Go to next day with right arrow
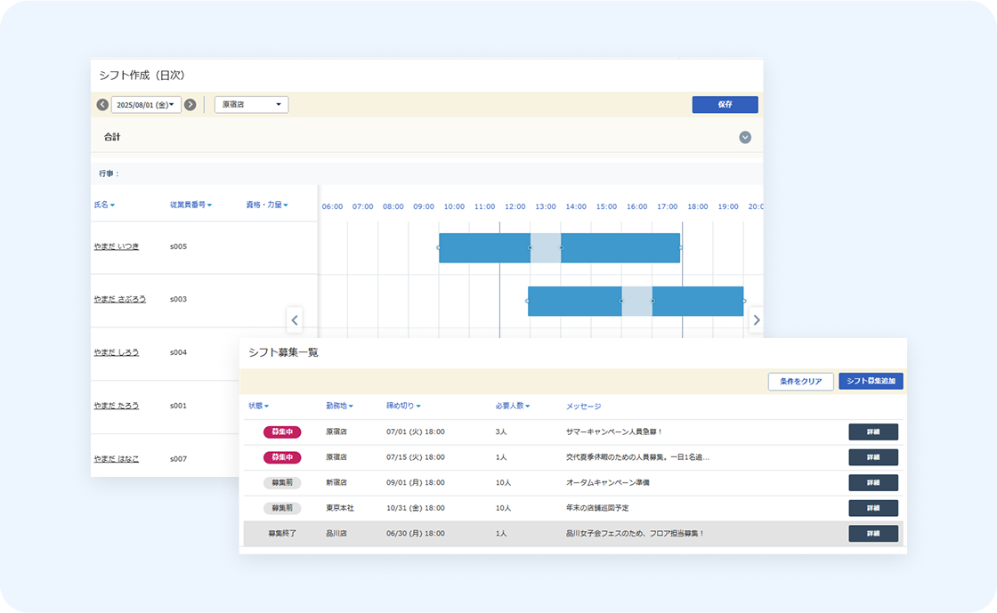Image resolution: width=997 pixels, height=613 pixels. [x=190, y=105]
